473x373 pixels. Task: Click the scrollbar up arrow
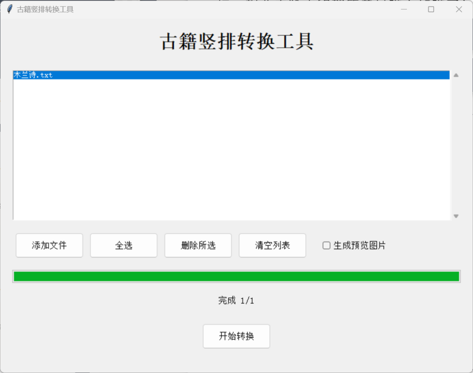click(455, 74)
